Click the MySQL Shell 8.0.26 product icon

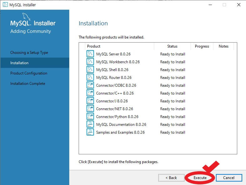pos(90,69)
